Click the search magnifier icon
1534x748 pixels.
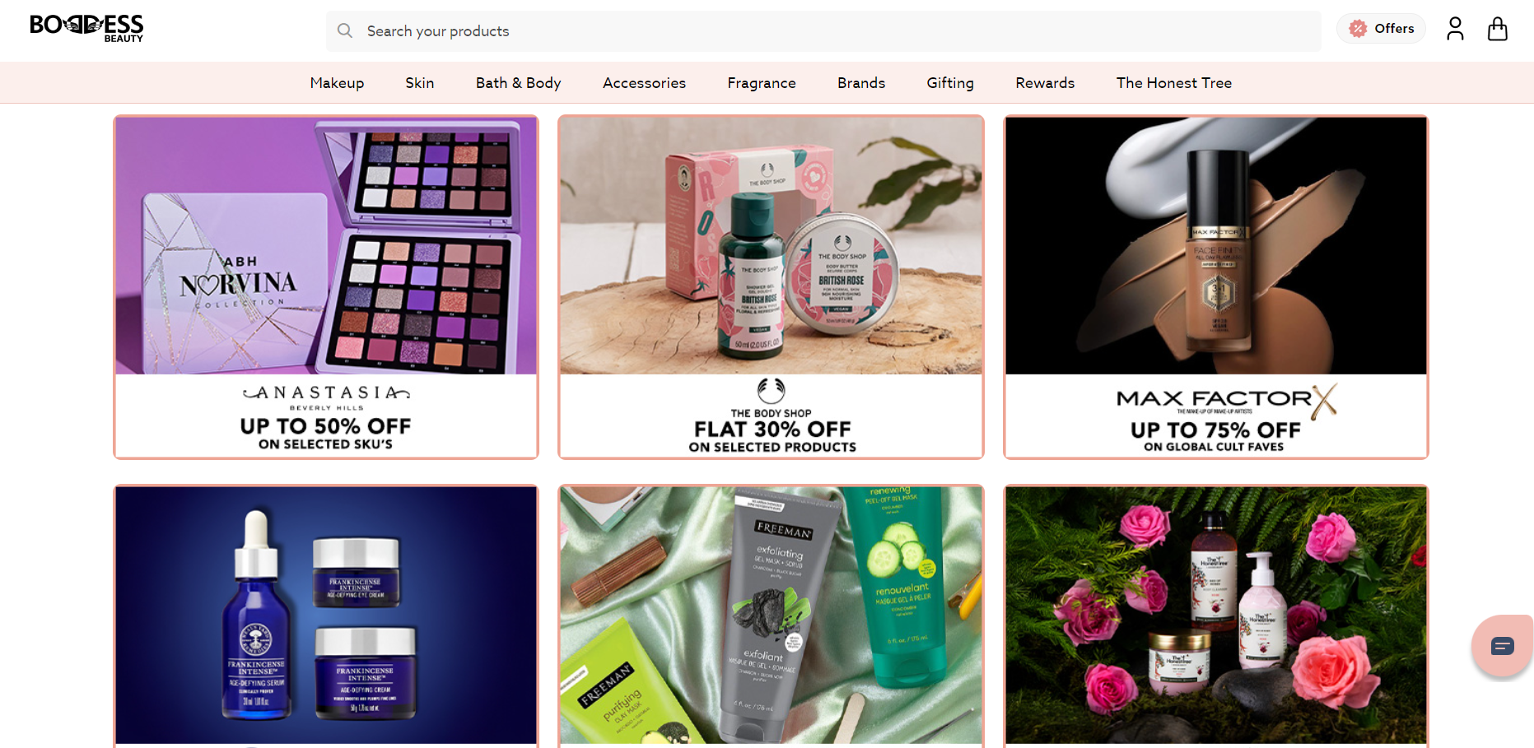pyautogui.click(x=345, y=30)
